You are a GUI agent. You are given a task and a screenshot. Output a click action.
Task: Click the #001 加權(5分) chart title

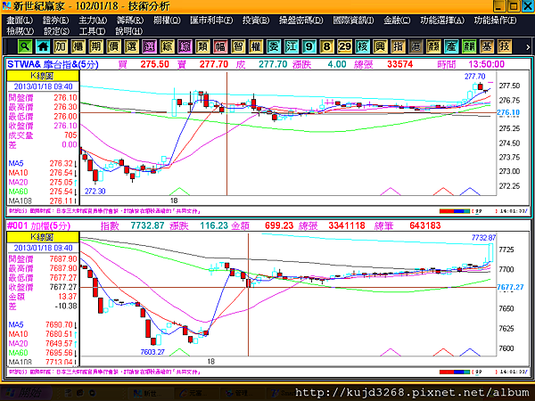tap(38, 225)
